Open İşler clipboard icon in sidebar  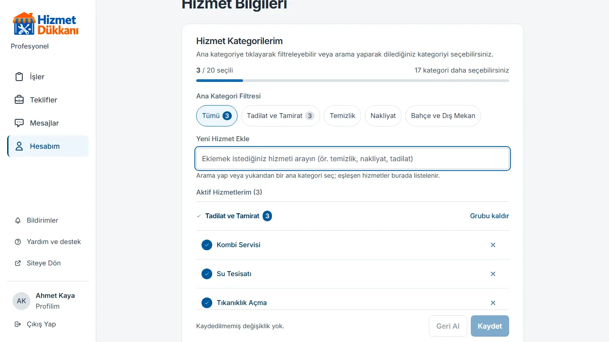[19, 77]
